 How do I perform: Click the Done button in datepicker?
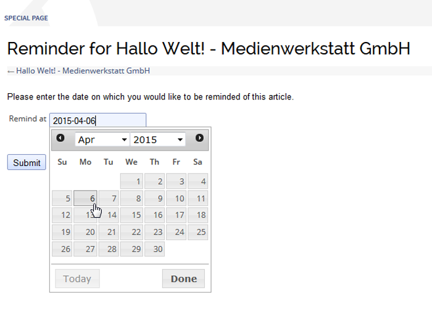coord(183,279)
